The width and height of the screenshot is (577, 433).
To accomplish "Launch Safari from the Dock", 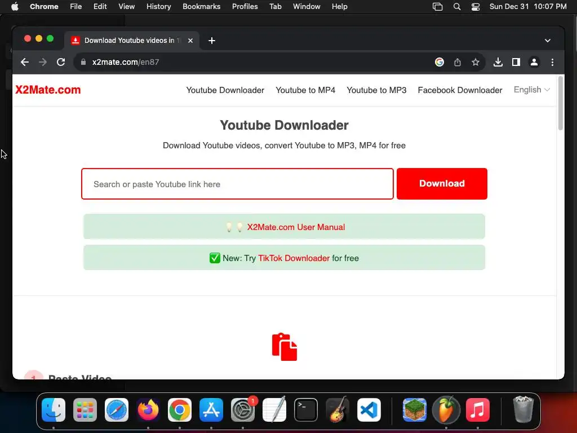I will coord(117,410).
